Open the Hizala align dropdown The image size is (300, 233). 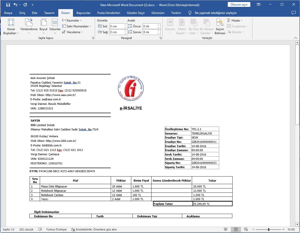coord(235,20)
